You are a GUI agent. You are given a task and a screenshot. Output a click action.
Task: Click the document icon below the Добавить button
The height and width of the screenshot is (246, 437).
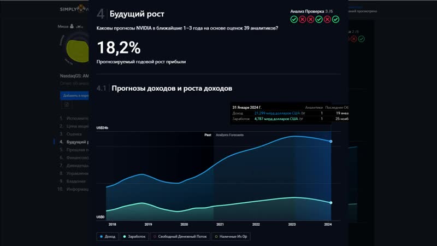[x=66, y=104]
